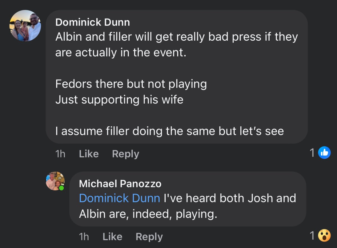This screenshot has height=248, width=337.
Task: Open timestamp under Dominick Dunn's comment
Action: pyautogui.click(x=60, y=154)
